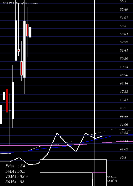This screenshot has height=186, width=133.
Task: Click the price axis label 50.59
Action: (x=124, y=59)
